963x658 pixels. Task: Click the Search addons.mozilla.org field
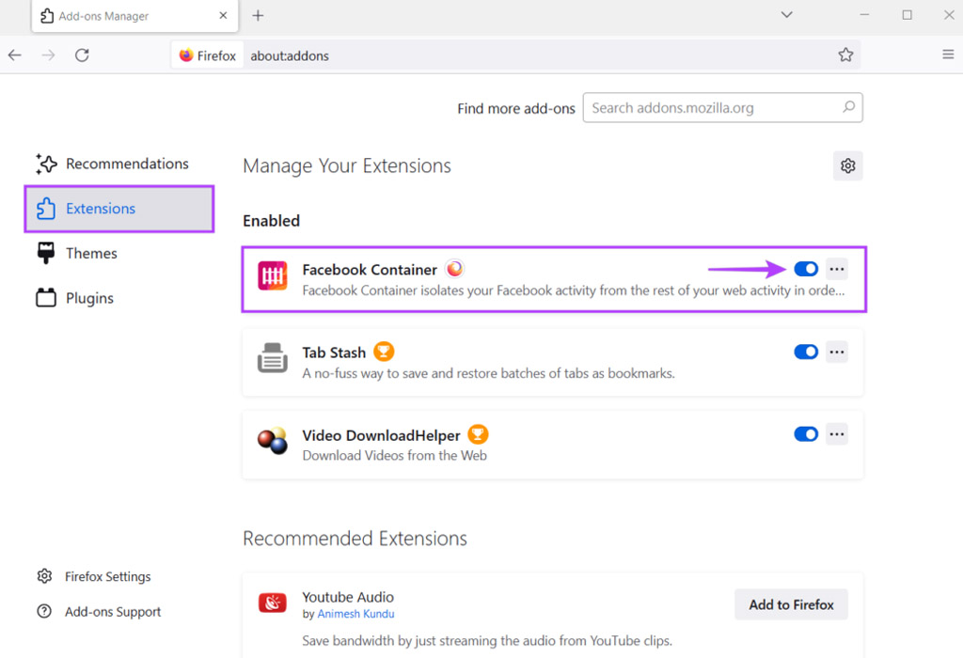click(x=715, y=108)
